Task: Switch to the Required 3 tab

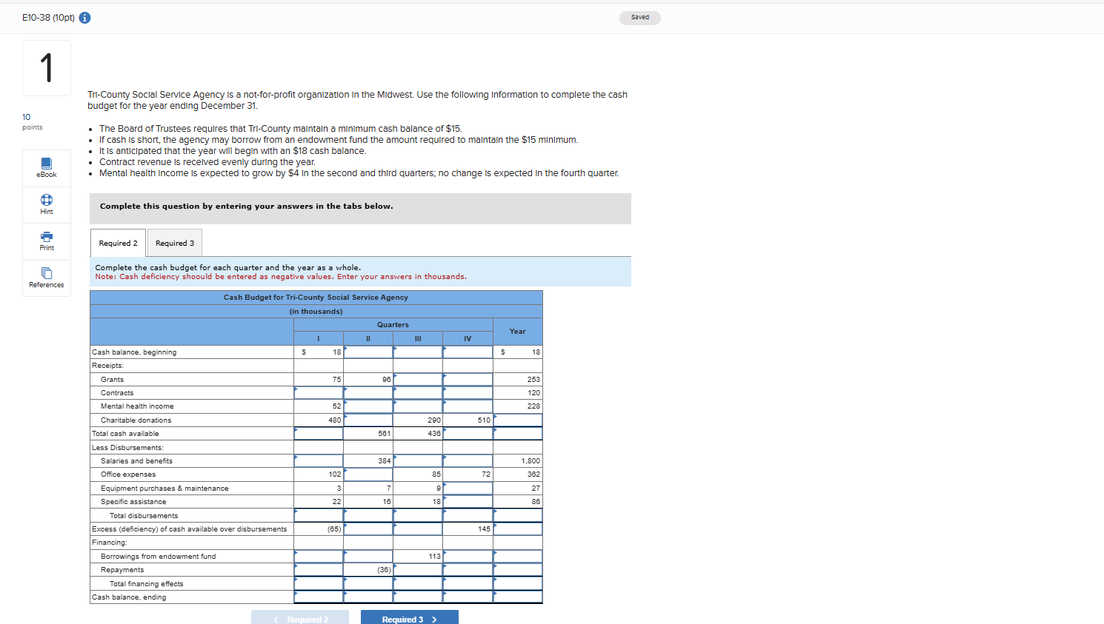Action: (x=175, y=243)
